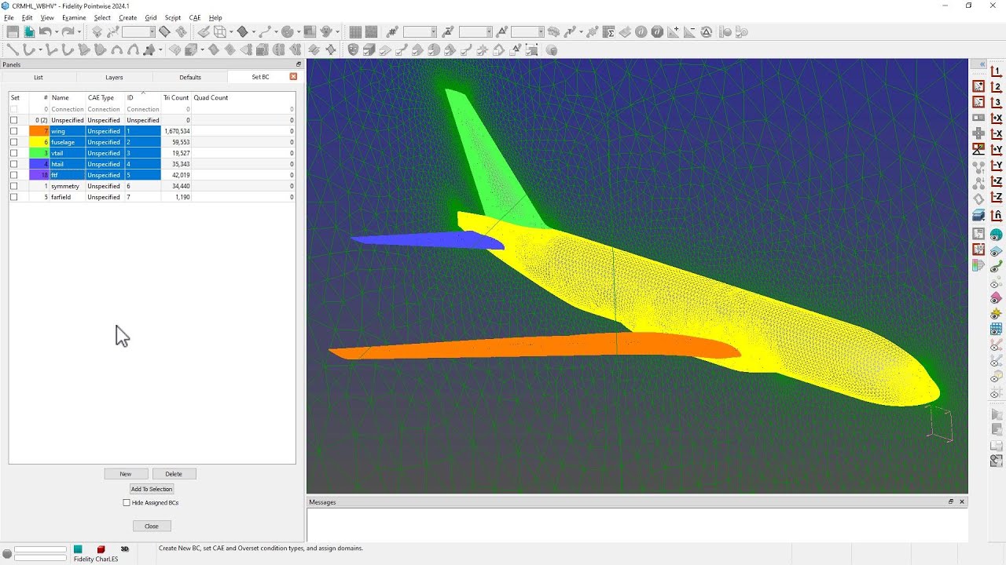
Task: Expand the Undo history dropdown arrow
Action: [57, 32]
